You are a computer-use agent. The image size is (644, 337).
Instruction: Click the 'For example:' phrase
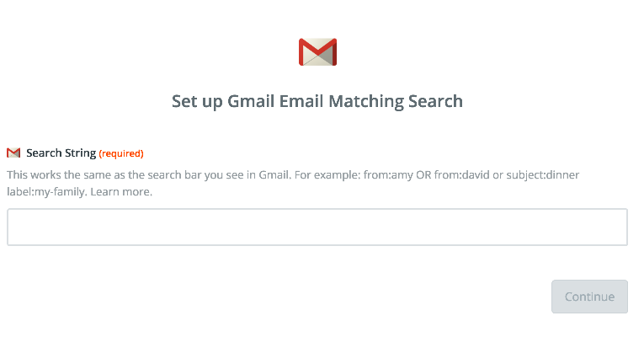[x=327, y=175]
